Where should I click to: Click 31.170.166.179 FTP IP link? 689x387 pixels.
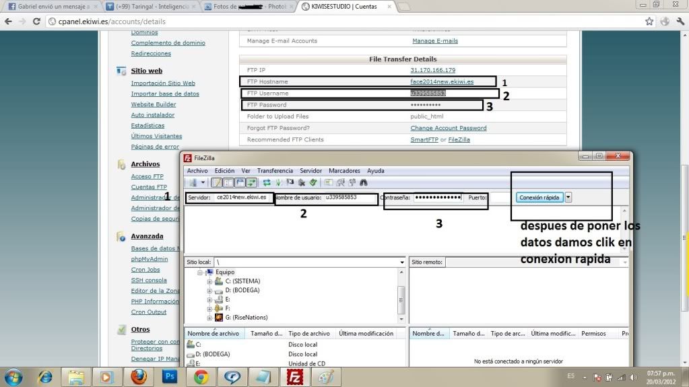pos(433,70)
